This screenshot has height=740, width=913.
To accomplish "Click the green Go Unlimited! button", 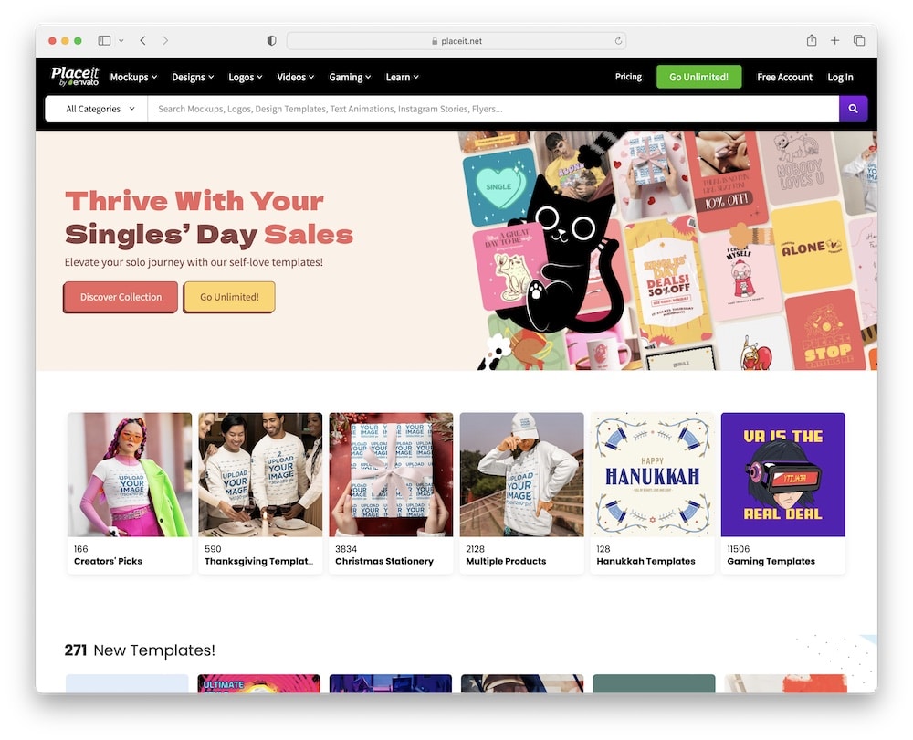I will [x=698, y=77].
